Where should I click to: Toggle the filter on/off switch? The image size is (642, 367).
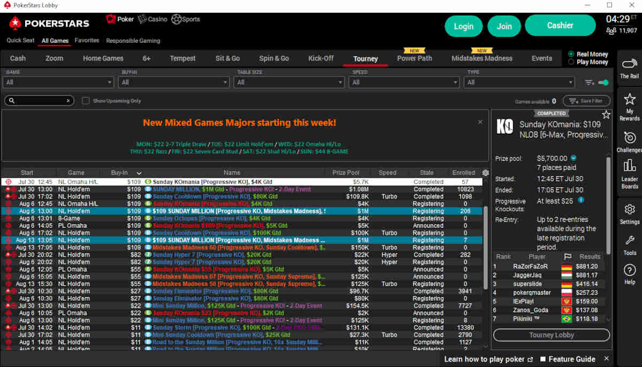click(603, 82)
